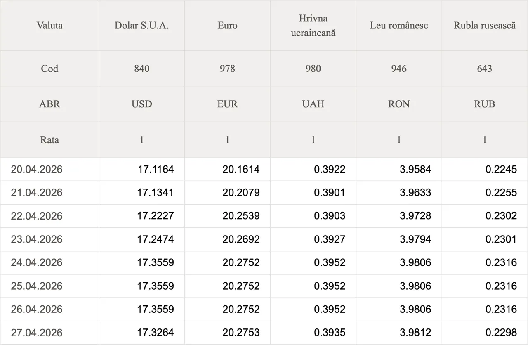Select the Euro column header
Screen dimensions: 528x345
[x=227, y=26]
